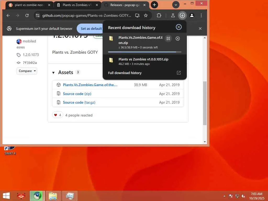Open the tab search dropdown
This screenshot has width=268, height=201.
pyautogui.click(x=176, y=5)
